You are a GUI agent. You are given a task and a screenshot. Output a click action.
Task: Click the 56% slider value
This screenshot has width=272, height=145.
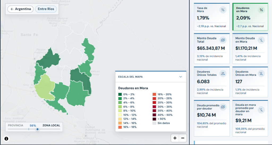(33, 126)
